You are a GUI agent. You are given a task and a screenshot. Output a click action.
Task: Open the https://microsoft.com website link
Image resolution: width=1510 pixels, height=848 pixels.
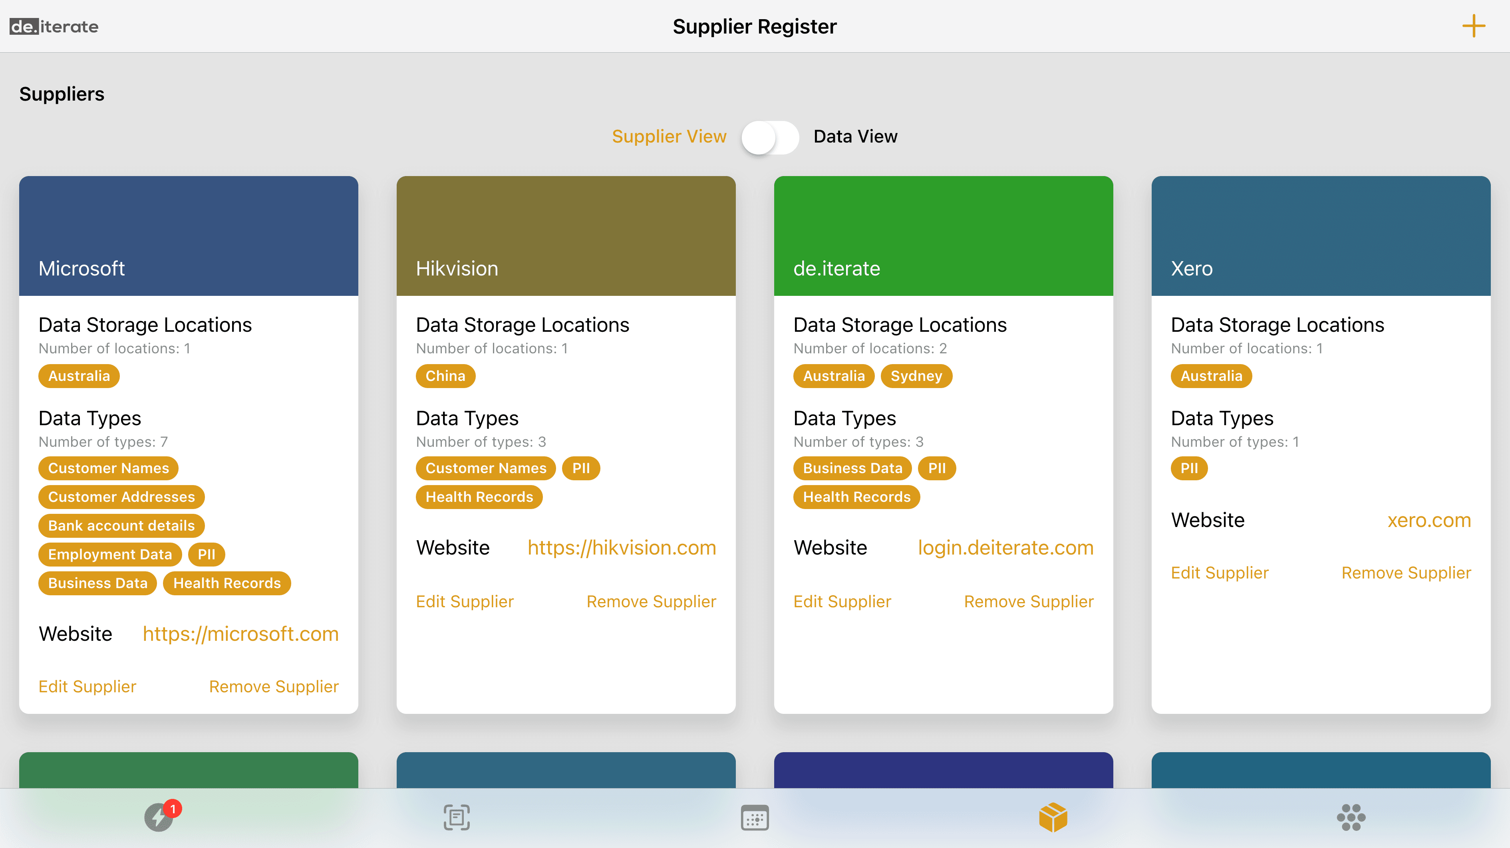point(240,634)
